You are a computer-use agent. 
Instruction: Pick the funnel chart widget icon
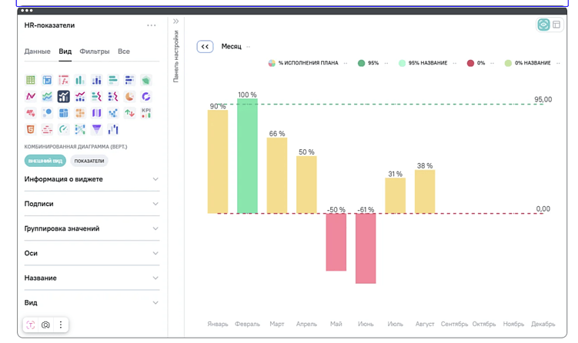point(96,129)
